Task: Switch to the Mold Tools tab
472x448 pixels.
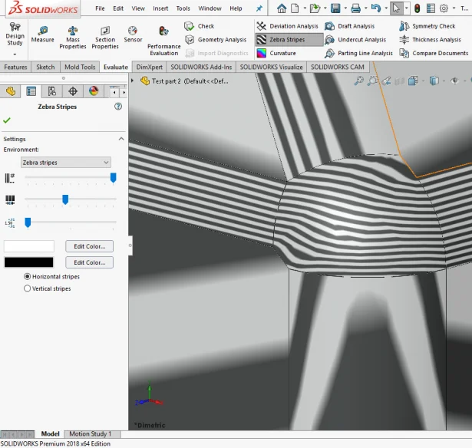Action: [81, 68]
